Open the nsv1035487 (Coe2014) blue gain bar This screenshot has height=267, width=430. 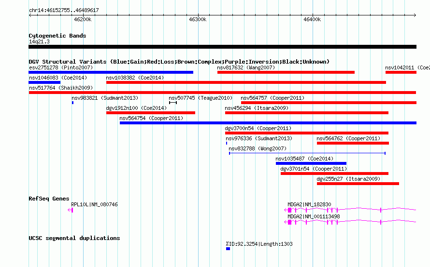pyautogui.click(x=311, y=163)
